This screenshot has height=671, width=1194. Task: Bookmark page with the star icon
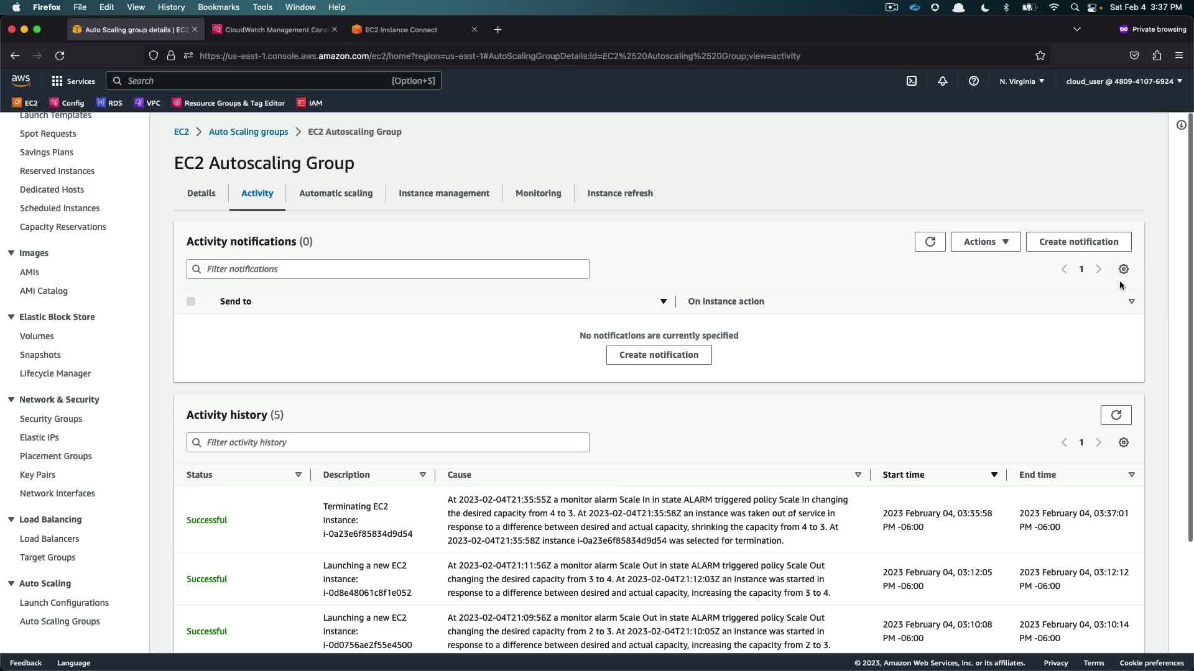pos(1040,56)
